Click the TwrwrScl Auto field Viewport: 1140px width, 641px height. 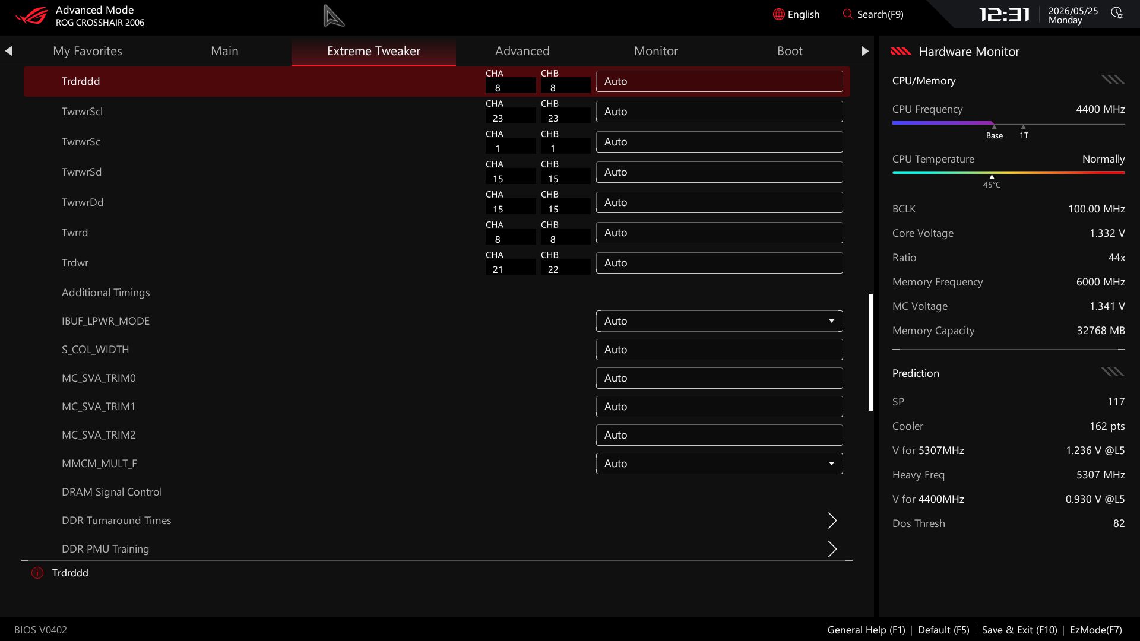coord(719,112)
